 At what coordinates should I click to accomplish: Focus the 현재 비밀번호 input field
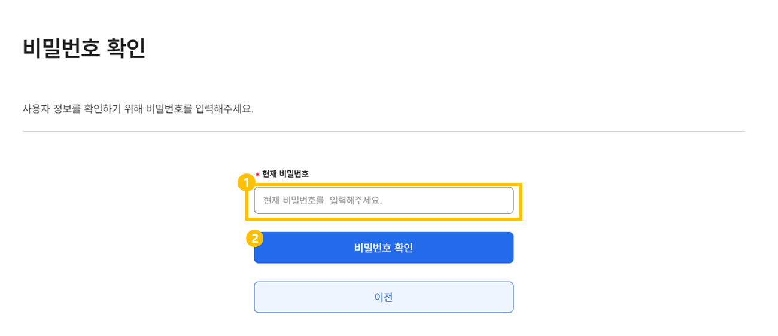(384, 200)
